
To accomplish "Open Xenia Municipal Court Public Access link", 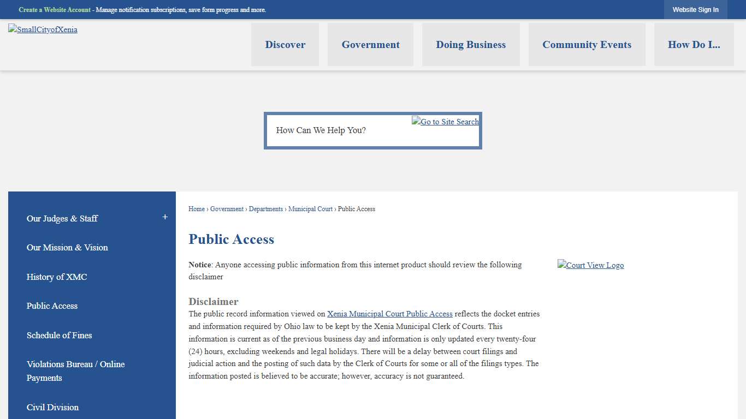I will (x=389, y=314).
